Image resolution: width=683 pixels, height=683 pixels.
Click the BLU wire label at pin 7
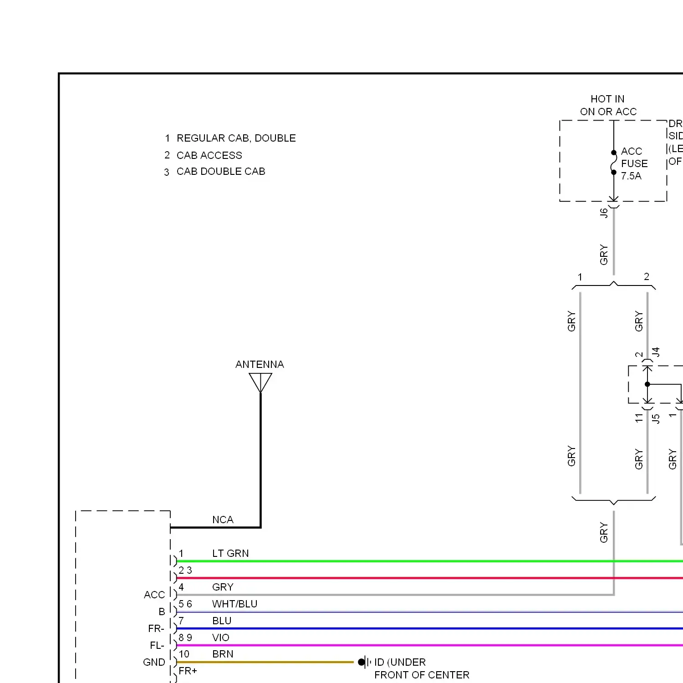coord(222,621)
